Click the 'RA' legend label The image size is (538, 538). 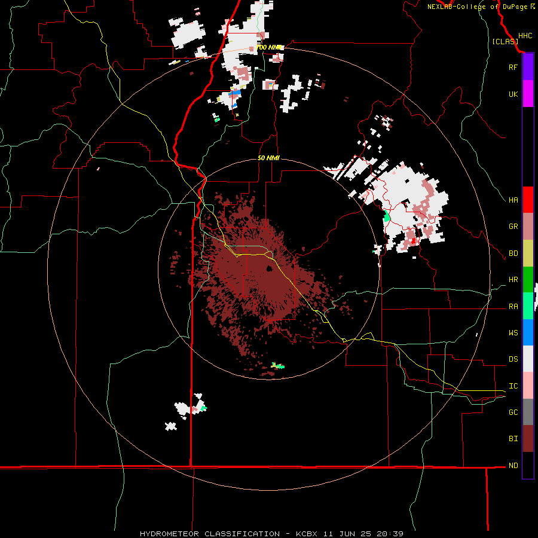click(513, 307)
